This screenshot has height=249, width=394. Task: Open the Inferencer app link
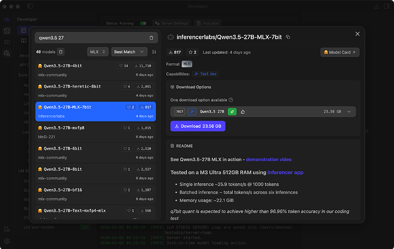tap(285, 172)
